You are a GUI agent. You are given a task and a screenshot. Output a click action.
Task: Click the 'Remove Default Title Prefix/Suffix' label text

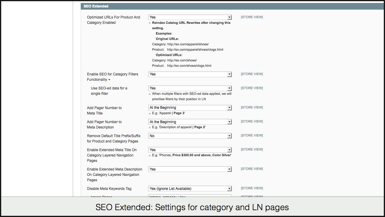tap(114, 136)
